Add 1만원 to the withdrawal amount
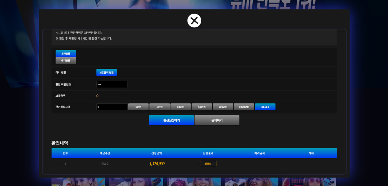The width and height of the screenshot is (388, 186). (139, 107)
